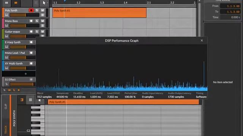The width and height of the screenshot is (243, 136).
Task: Select the orange list view icon in note editor
Action: click(22, 100)
